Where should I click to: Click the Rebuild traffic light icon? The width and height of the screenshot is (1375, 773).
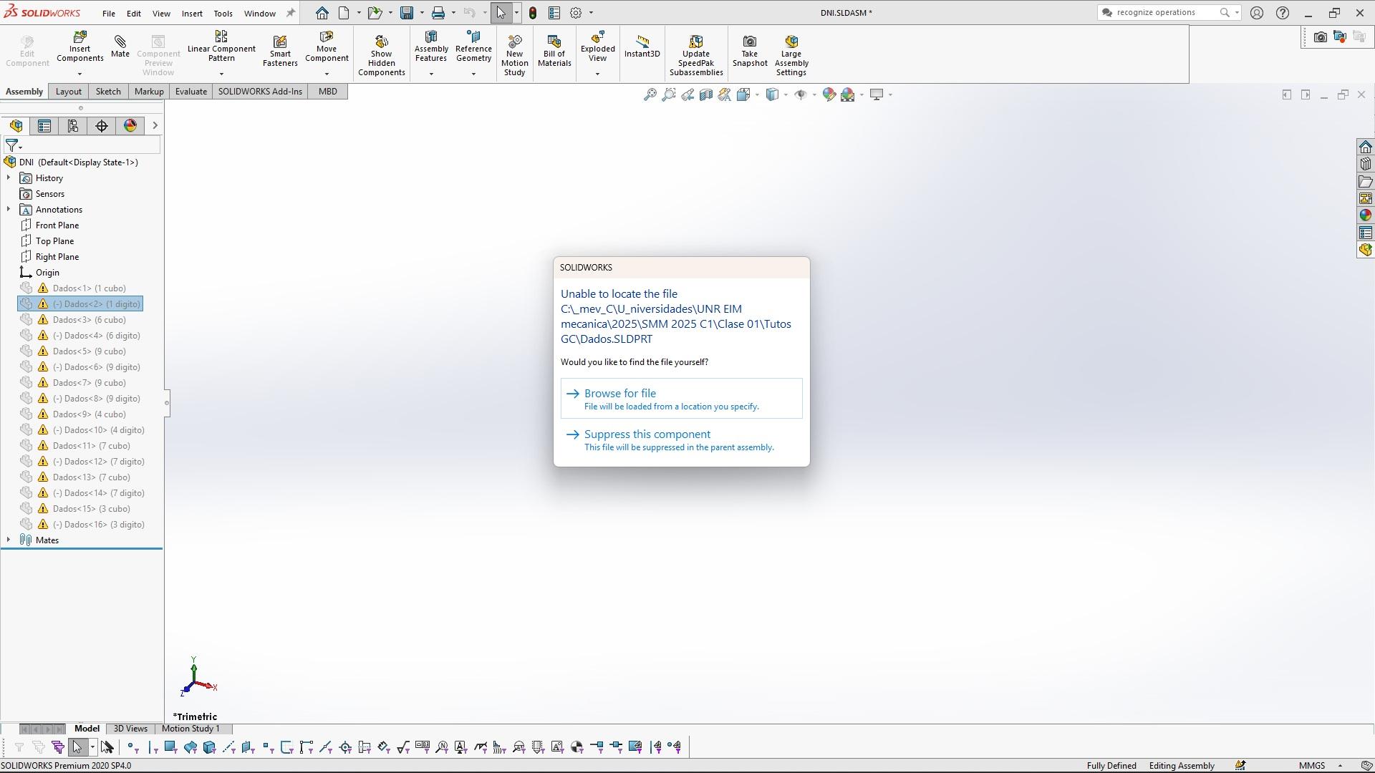click(533, 13)
